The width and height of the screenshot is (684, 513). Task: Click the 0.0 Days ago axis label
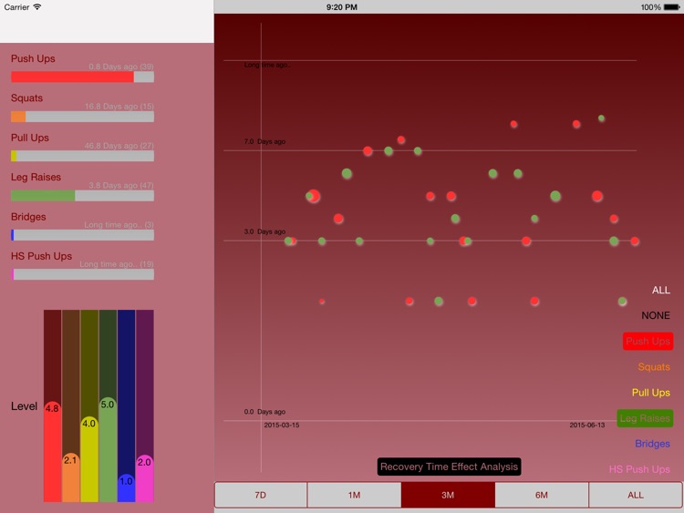[264, 412]
